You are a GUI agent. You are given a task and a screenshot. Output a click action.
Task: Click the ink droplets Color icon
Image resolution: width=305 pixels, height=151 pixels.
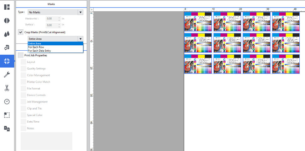(x=7, y=34)
